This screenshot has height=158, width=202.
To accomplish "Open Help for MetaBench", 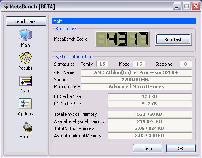I will [x=148, y=148].
